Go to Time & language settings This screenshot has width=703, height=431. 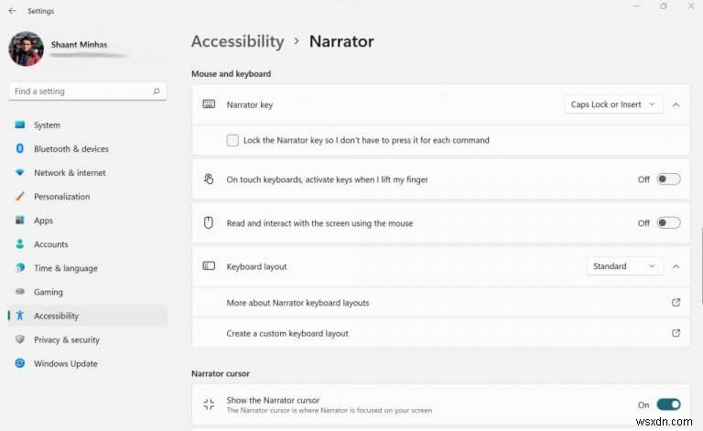pyautogui.click(x=65, y=268)
